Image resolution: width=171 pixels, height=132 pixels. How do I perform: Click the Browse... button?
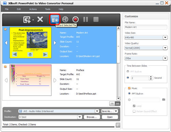pos(92,117)
